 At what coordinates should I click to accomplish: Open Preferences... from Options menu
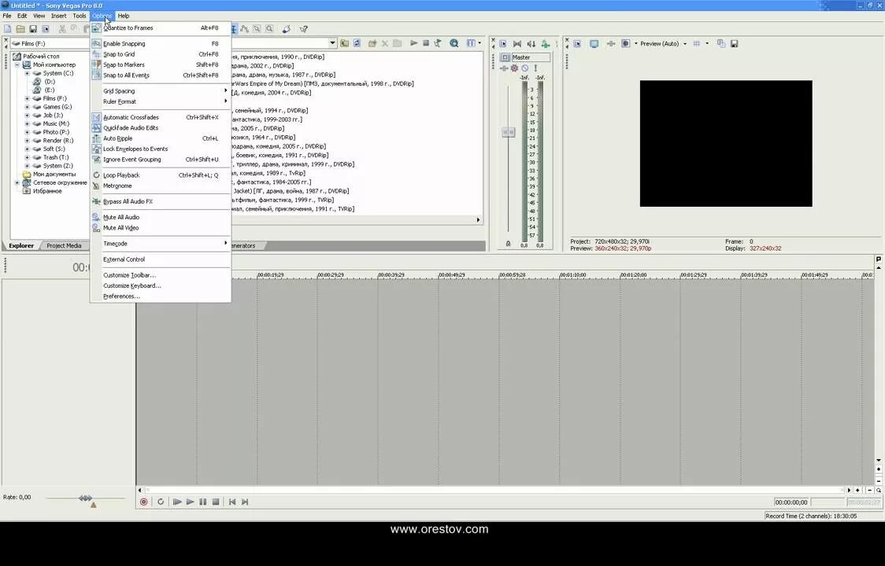click(161, 296)
